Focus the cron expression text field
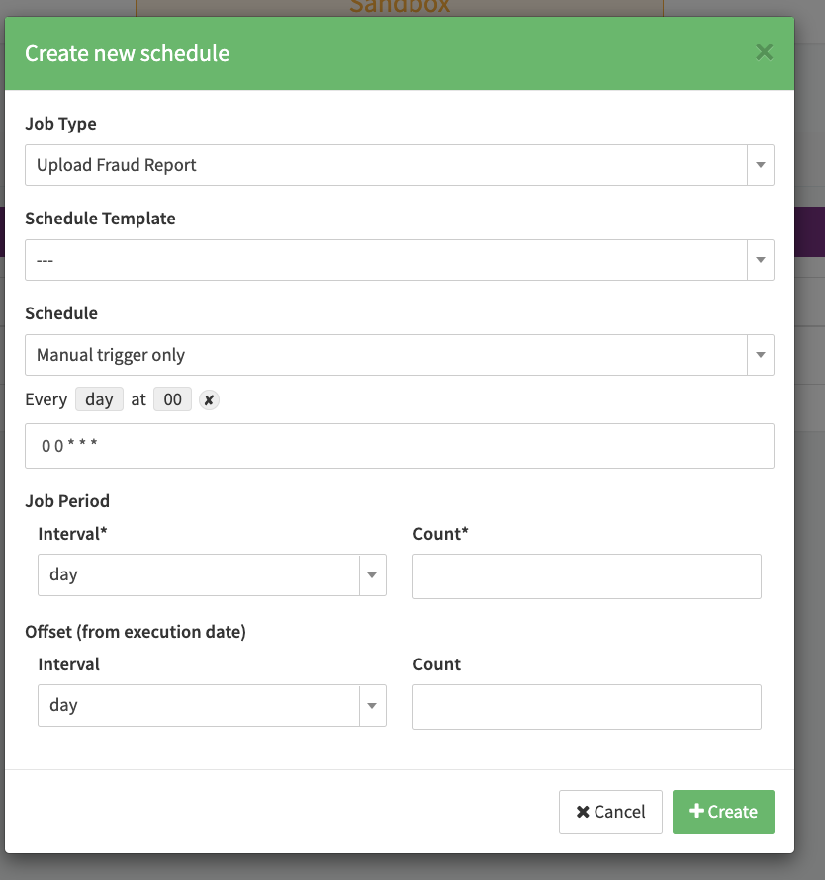Image resolution: width=825 pixels, height=880 pixels. click(400, 446)
